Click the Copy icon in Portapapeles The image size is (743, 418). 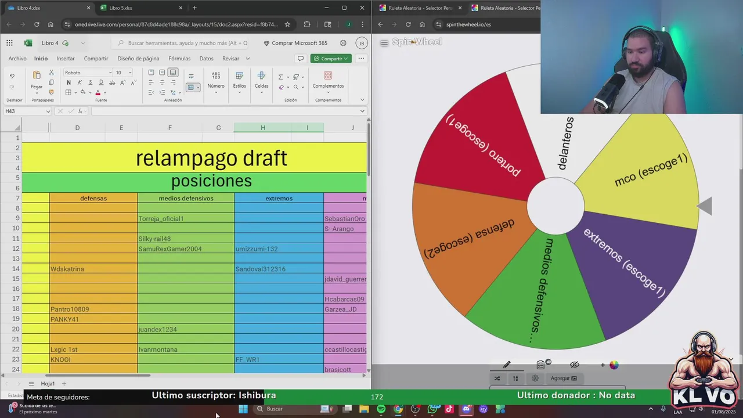[51, 82]
